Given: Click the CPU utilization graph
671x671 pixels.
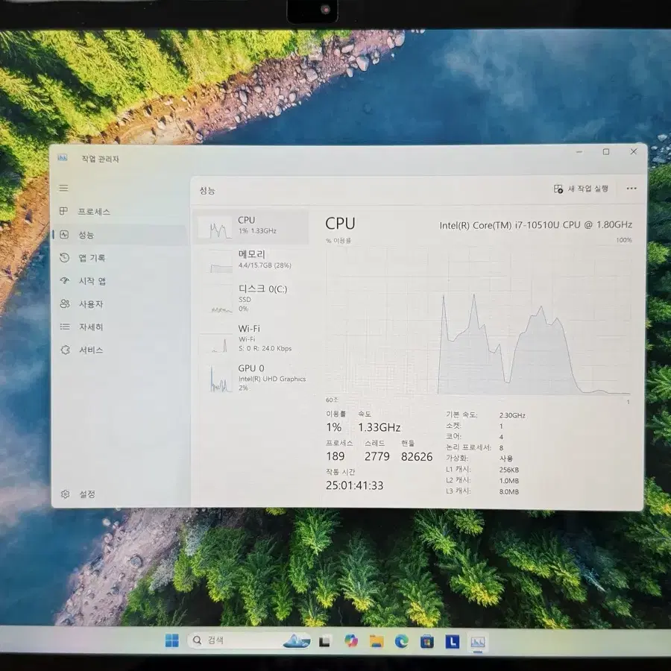Looking at the screenshot, I should click(479, 320).
